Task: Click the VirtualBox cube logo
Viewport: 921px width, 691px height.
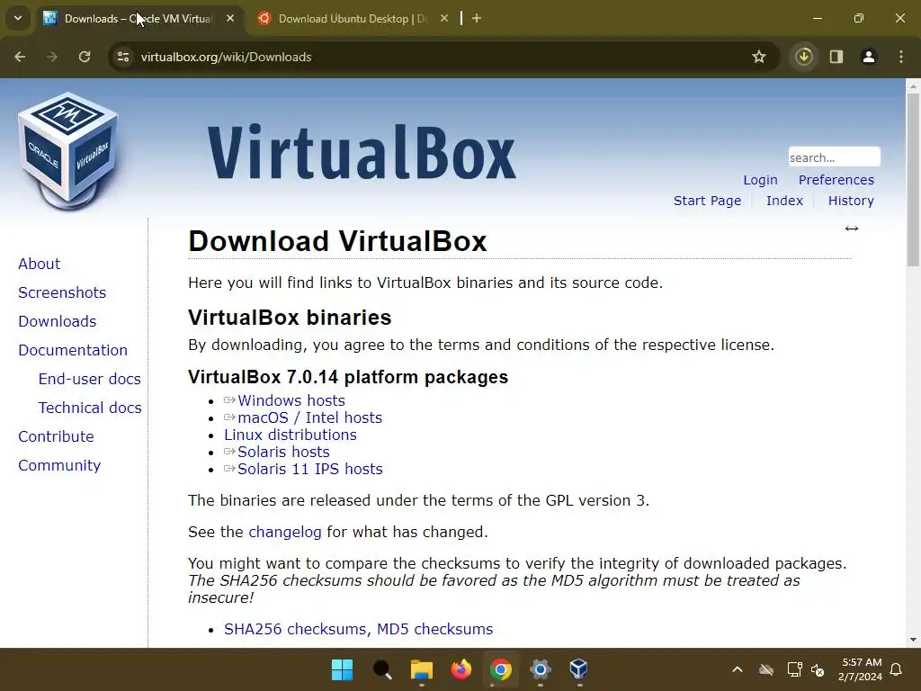Action: click(x=68, y=151)
